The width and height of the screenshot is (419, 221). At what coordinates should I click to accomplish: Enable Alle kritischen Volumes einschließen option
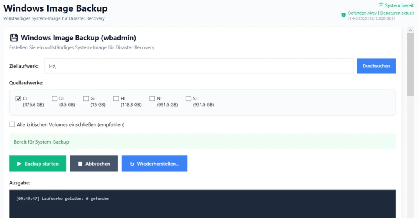tap(12, 124)
